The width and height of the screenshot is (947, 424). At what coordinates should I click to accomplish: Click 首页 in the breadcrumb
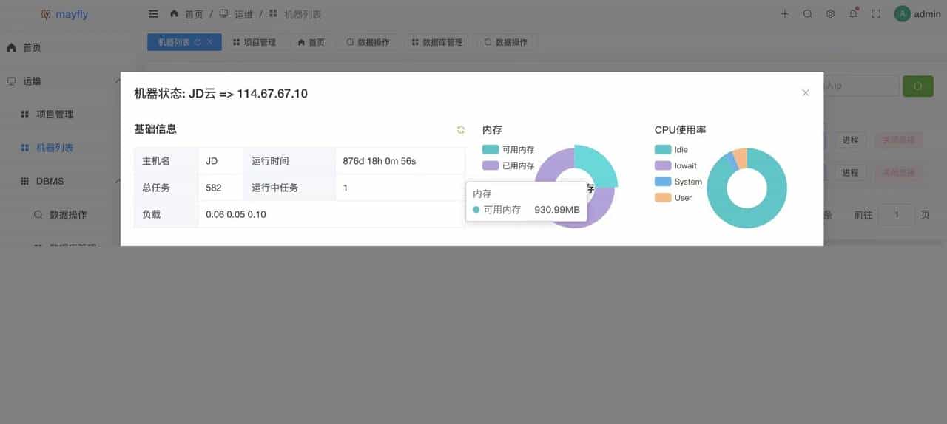pos(194,14)
